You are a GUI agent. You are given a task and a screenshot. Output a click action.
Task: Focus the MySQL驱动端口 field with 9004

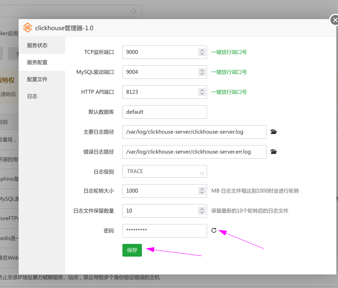pyautogui.click(x=165, y=72)
